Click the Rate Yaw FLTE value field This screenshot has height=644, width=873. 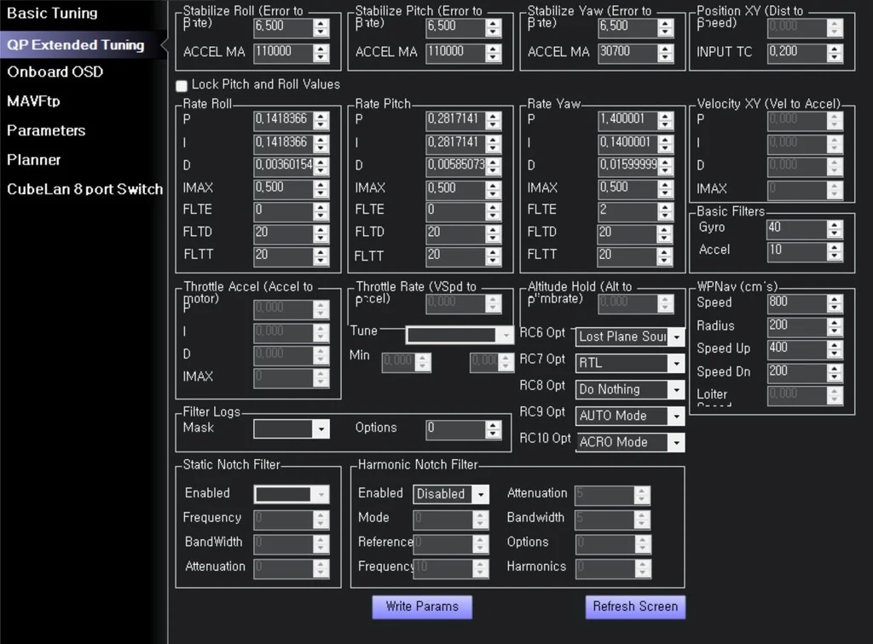pos(627,210)
